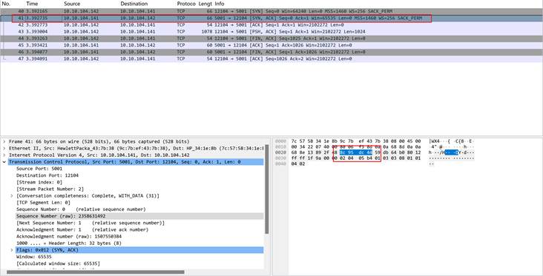
Task: Select packet 44 with FIN, ACK Seq=1025
Action: click(x=271, y=38)
